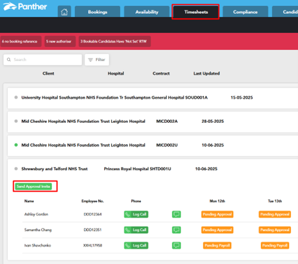
Task: Click the Tue 13th column header
Action: [275, 201]
